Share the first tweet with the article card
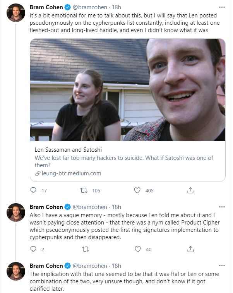This screenshot has width=233, height=293. (190, 190)
